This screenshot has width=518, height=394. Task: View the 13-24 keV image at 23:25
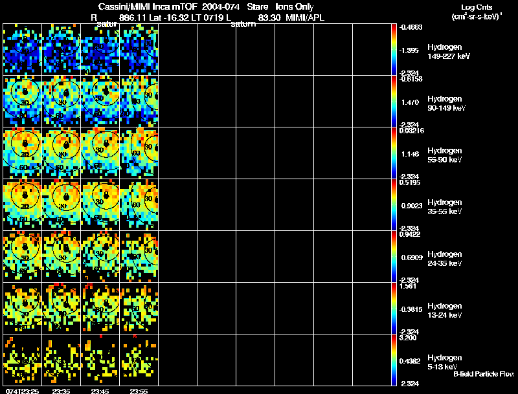point(23,309)
